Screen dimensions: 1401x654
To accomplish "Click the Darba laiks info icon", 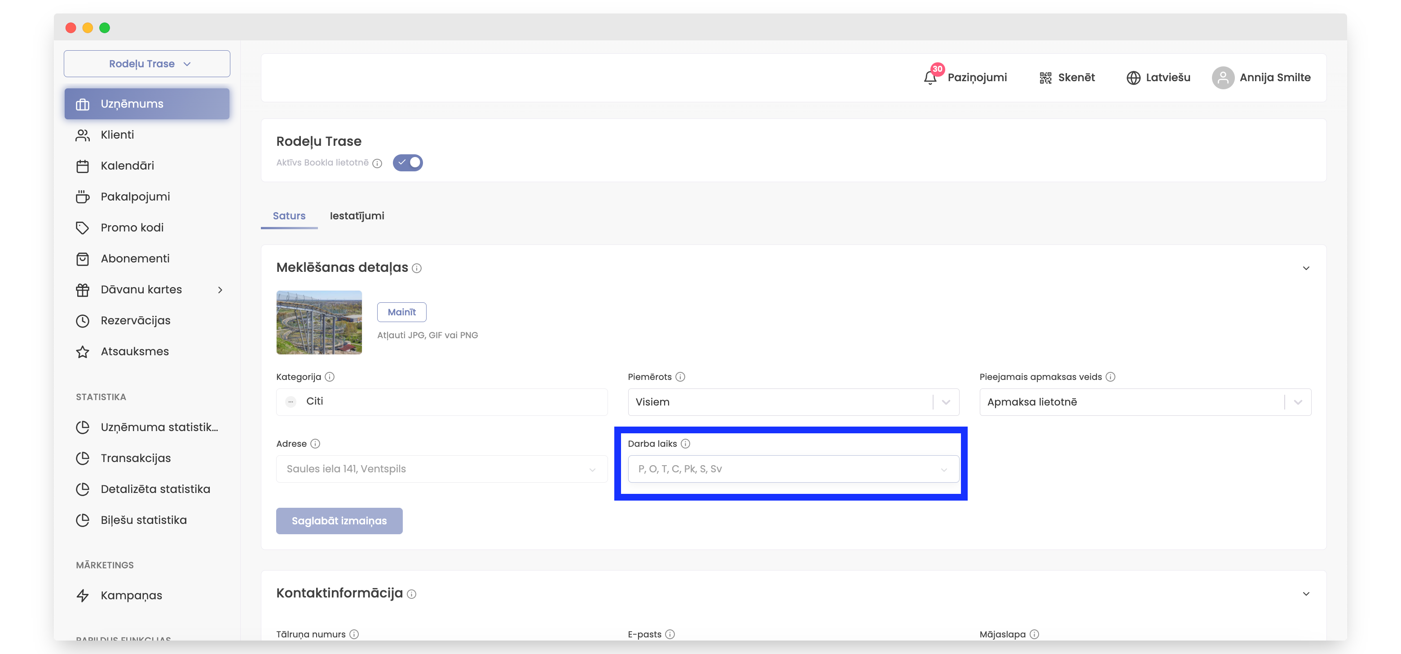I will click(x=685, y=444).
